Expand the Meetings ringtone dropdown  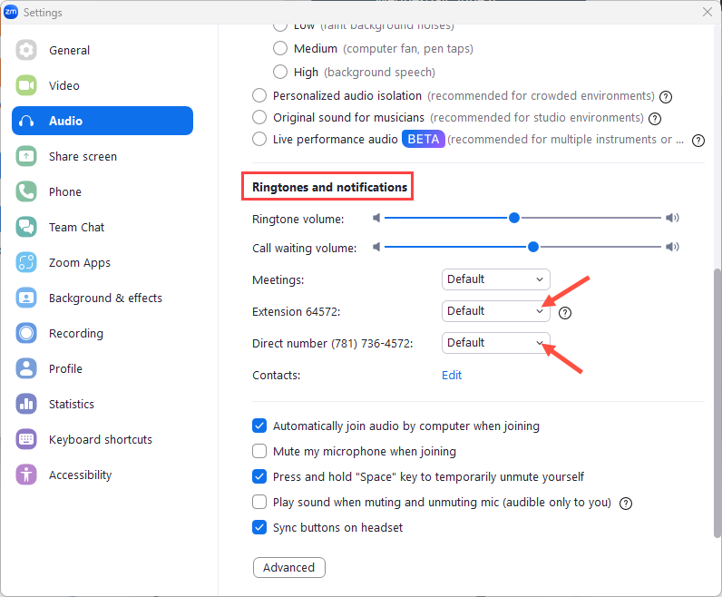495,279
